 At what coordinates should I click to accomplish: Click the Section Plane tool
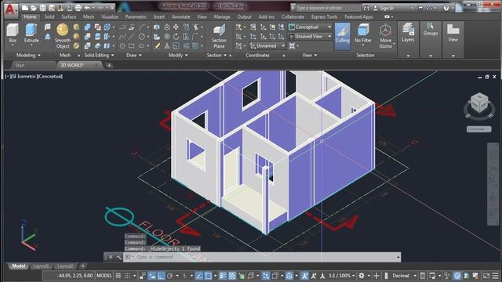tap(219, 36)
